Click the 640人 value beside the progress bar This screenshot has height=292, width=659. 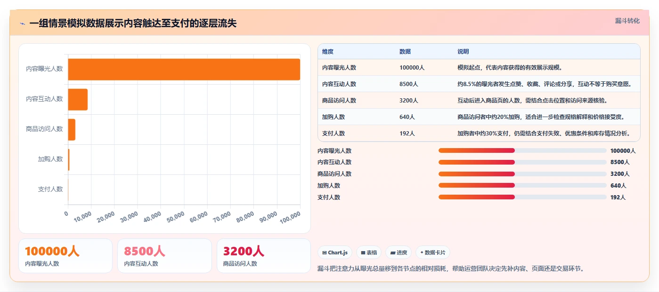click(x=618, y=186)
